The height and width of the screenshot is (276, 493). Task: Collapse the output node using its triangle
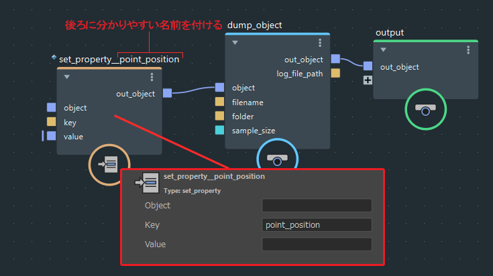pos(383,50)
